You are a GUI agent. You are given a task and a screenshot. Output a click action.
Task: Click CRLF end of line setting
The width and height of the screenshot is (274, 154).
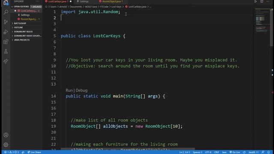pyautogui.click(x=217, y=152)
